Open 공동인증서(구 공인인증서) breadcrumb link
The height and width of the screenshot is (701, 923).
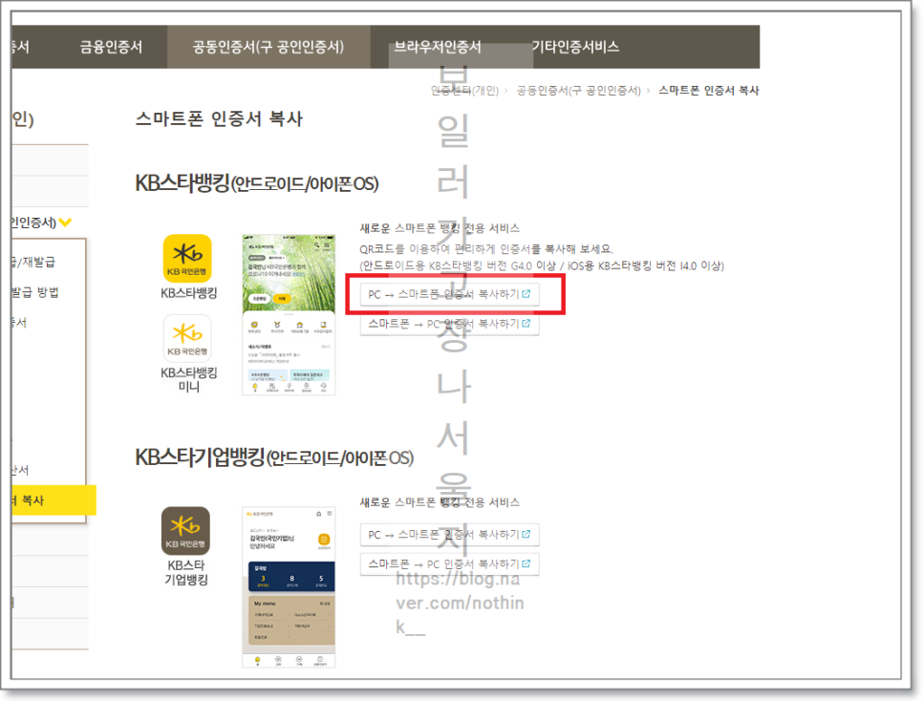pos(579,91)
